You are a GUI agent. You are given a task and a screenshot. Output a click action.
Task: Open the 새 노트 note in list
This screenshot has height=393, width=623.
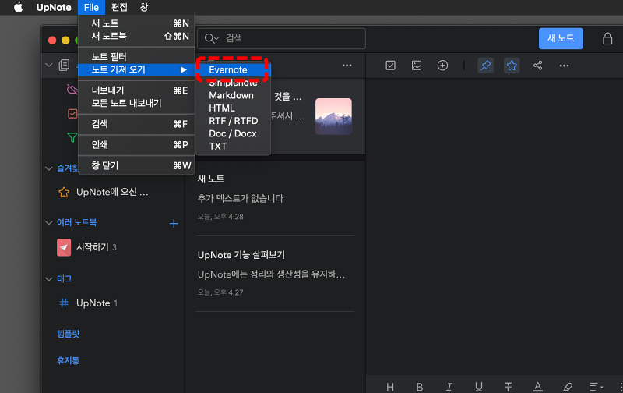(275, 198)
